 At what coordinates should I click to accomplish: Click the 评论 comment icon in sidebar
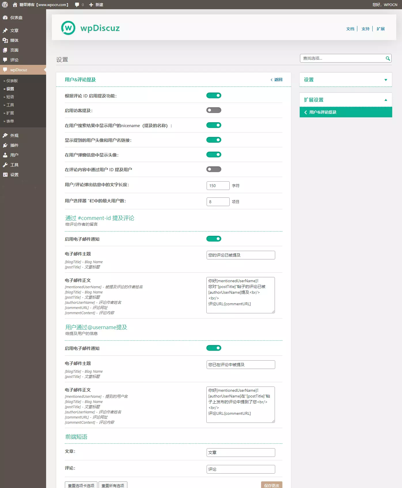pos(5,60)
